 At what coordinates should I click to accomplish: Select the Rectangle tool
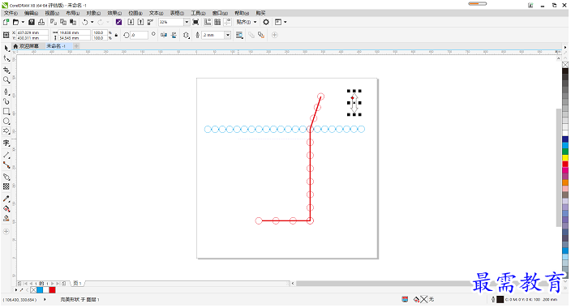[x=6, y=111]
